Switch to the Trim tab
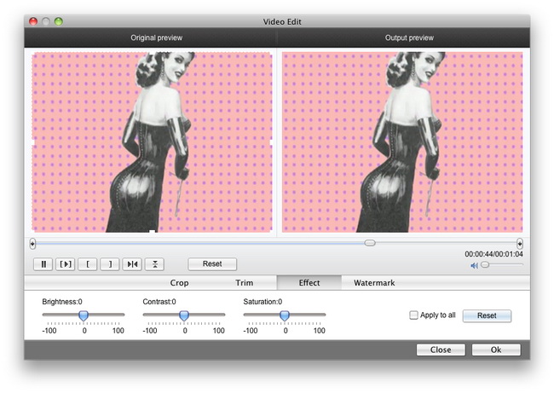Viewport: 554px width, 393px height. (244, 283)
